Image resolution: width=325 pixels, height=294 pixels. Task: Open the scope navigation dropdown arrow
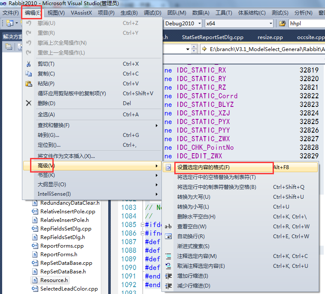(x=188, y=49)
